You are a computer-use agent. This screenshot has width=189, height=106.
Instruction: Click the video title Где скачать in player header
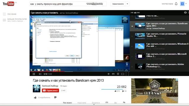click(45, 13)
